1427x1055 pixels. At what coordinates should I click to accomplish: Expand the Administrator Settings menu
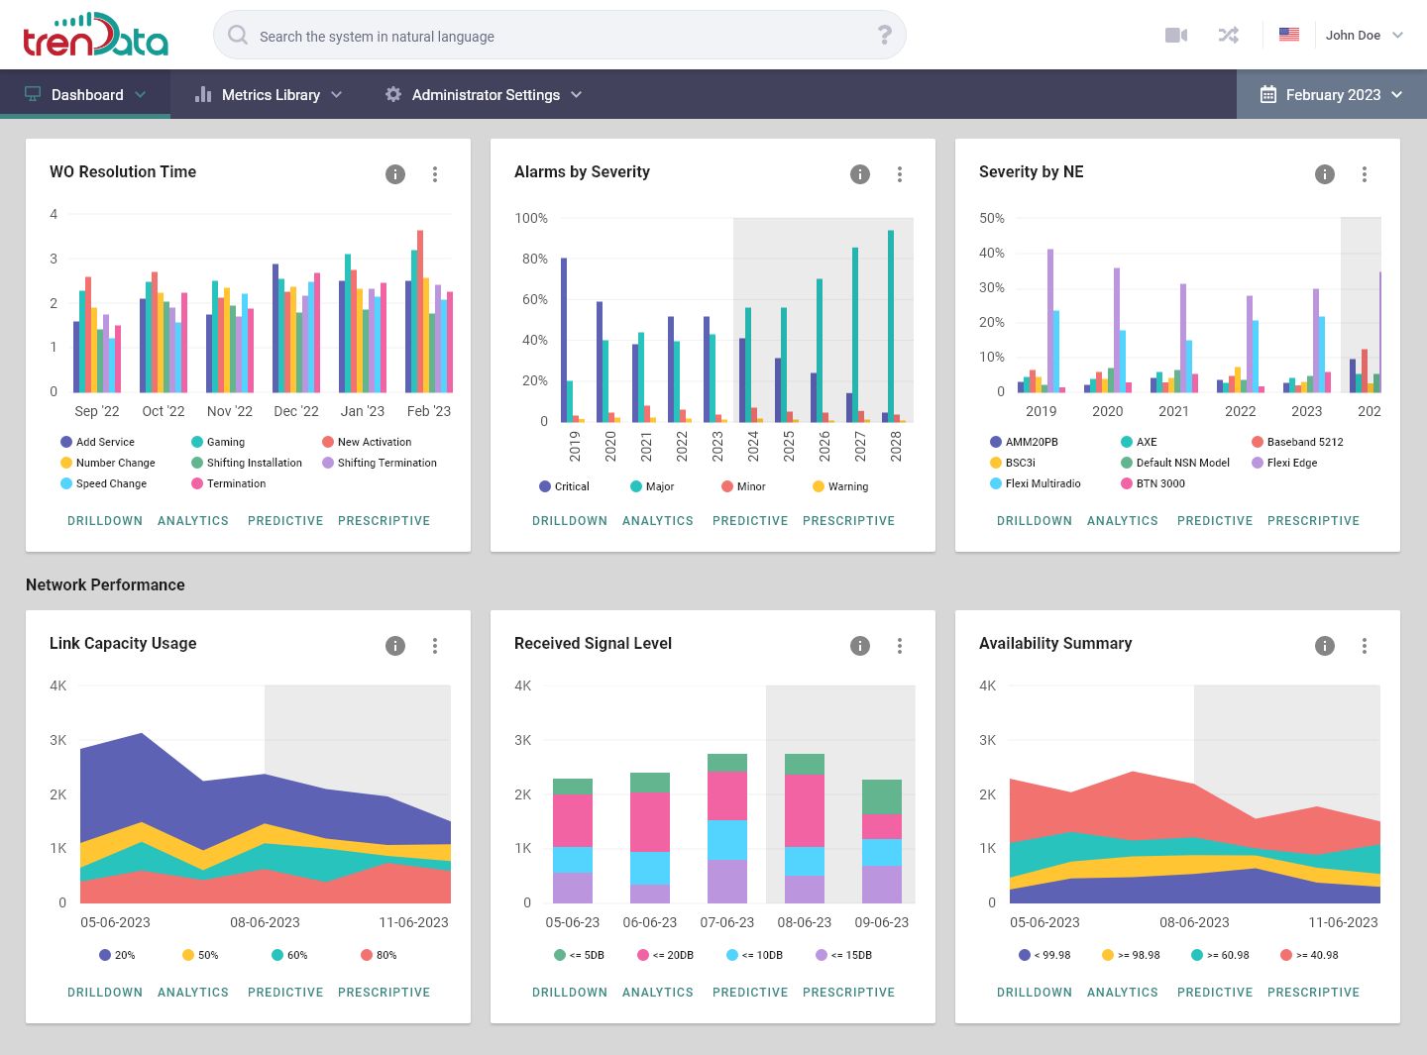[484, 95]
